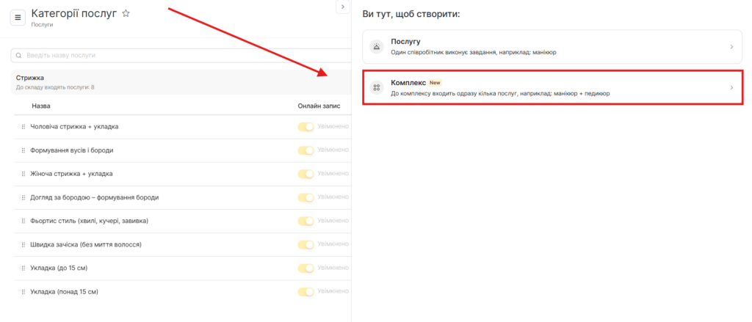
Task: Open the Послуги breadcrumb link
Action: click(x=42, y=25)
